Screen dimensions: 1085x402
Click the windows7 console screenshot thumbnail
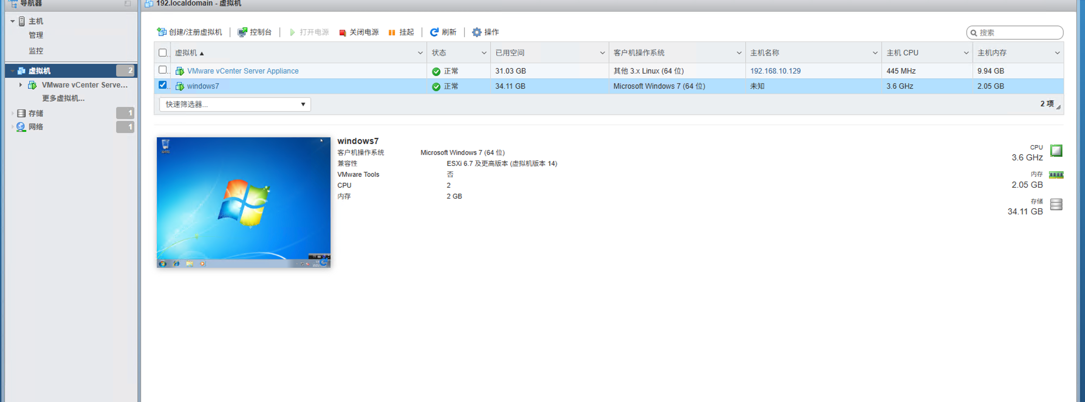point(243,203)
